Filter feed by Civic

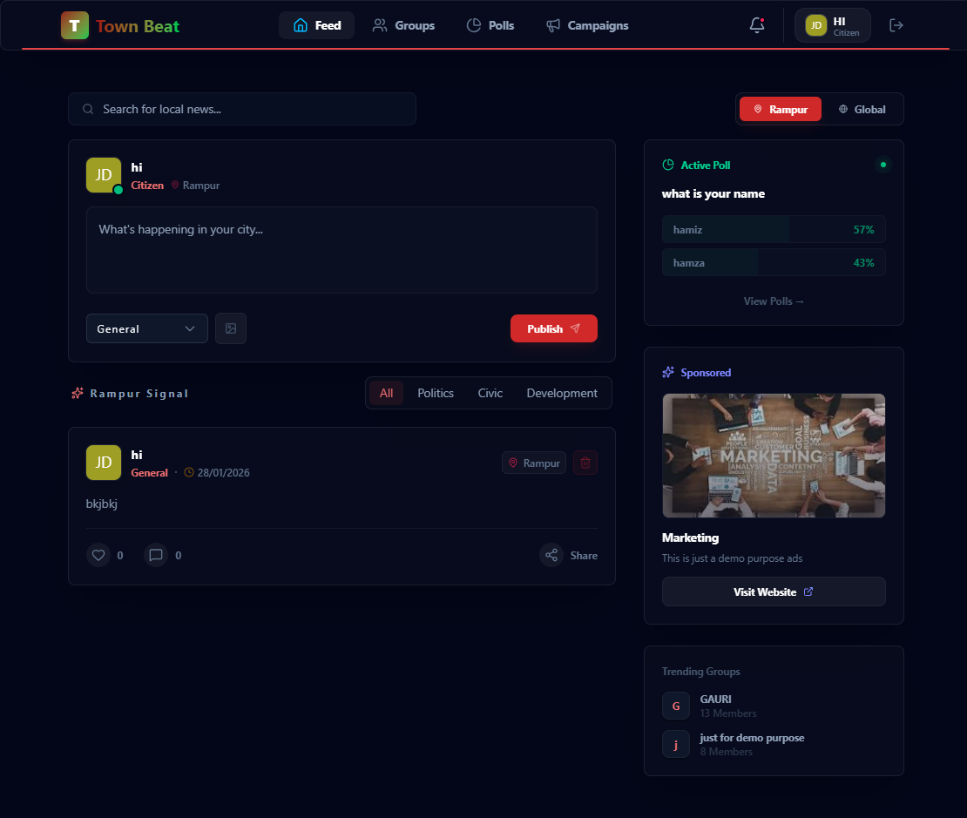click(490, 393)
